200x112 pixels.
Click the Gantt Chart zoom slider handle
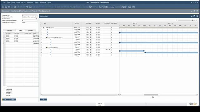coord(192,20)
